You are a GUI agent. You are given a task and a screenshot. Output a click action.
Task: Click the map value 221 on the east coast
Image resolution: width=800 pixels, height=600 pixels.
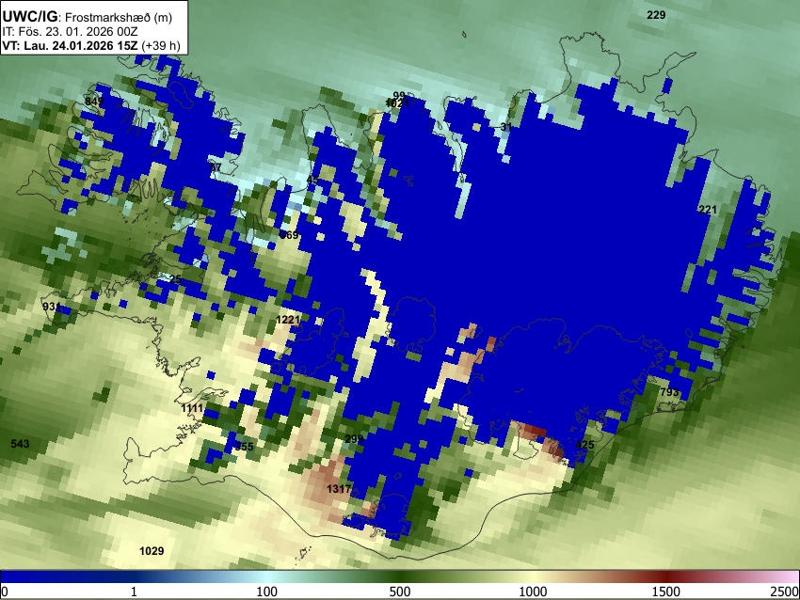point(707,210)
